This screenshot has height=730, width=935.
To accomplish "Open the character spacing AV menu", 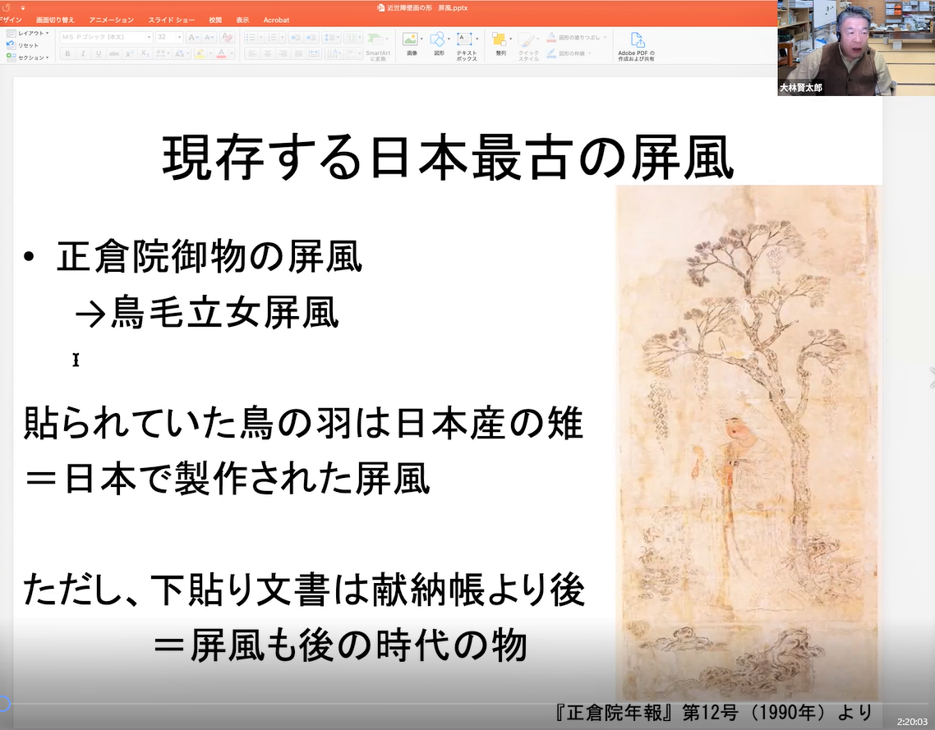I will click(162, 53).
